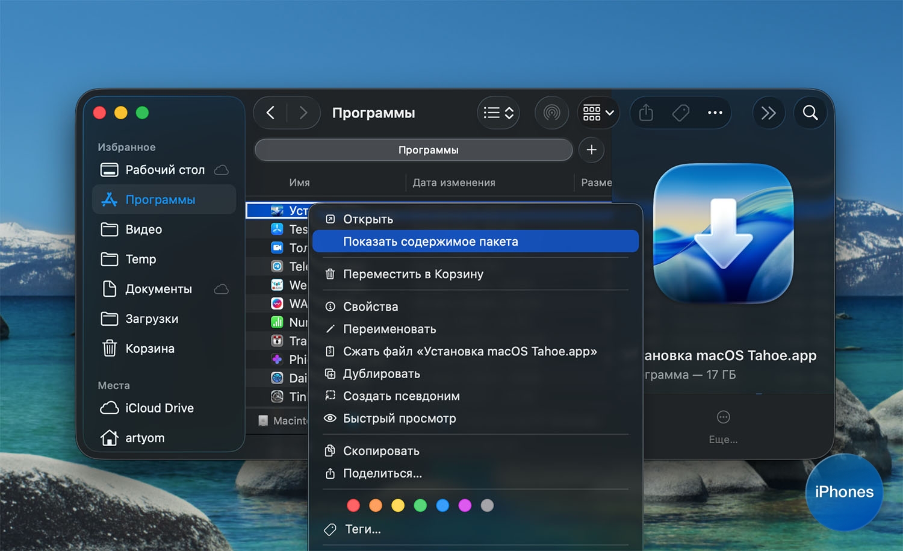Add a new tab with plus button

(591, 150)
